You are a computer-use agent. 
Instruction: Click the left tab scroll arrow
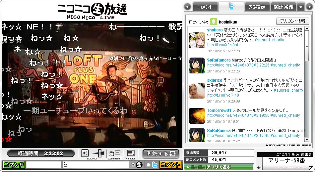click(x=187, y=7)
